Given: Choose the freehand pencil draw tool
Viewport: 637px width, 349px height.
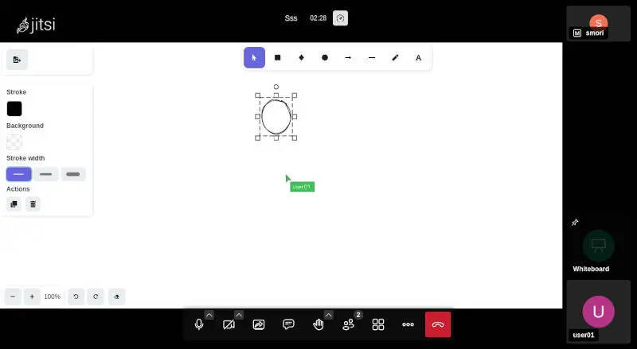Looking at the screenshot, I should click(395, 57).
